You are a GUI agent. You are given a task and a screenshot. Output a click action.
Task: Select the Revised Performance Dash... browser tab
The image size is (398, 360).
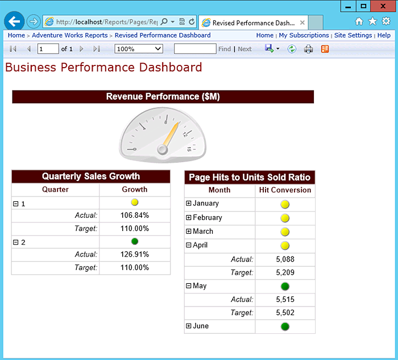(254, 23)
